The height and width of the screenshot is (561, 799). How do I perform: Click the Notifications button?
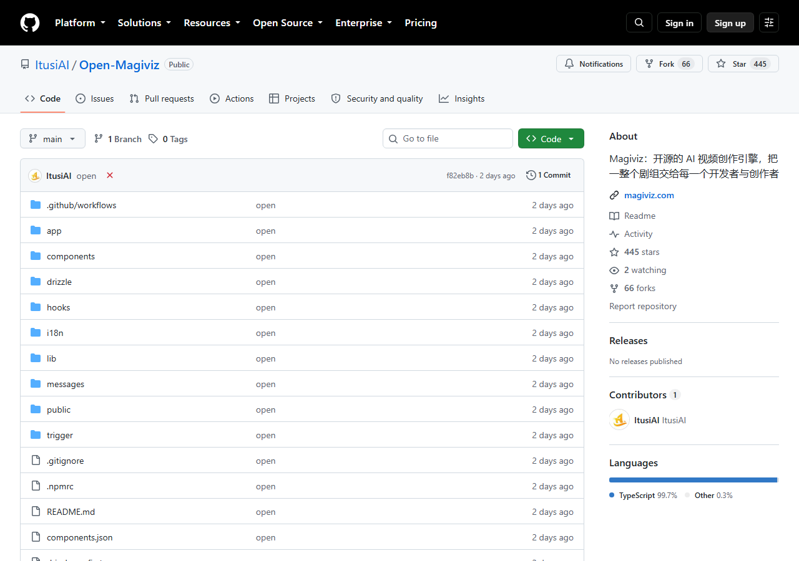[594, 64]
